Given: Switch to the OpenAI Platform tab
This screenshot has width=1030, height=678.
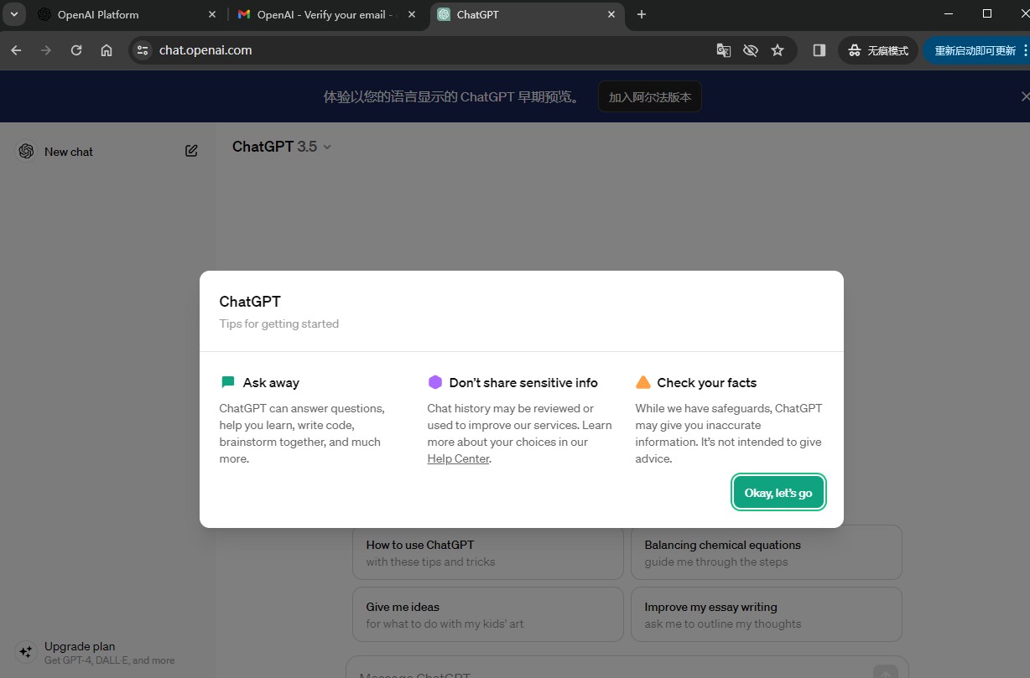Looking at the screenshot, I should pos(127,14).
